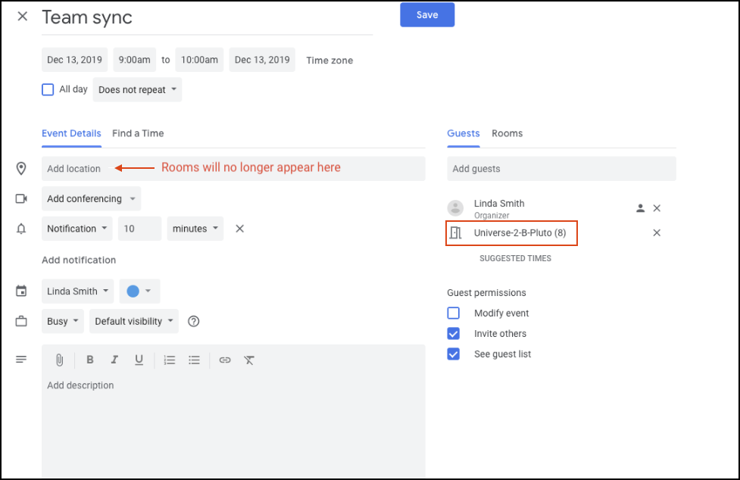Open the visibility help question icon
740x480 pixels.
click(x=193, y=321)
